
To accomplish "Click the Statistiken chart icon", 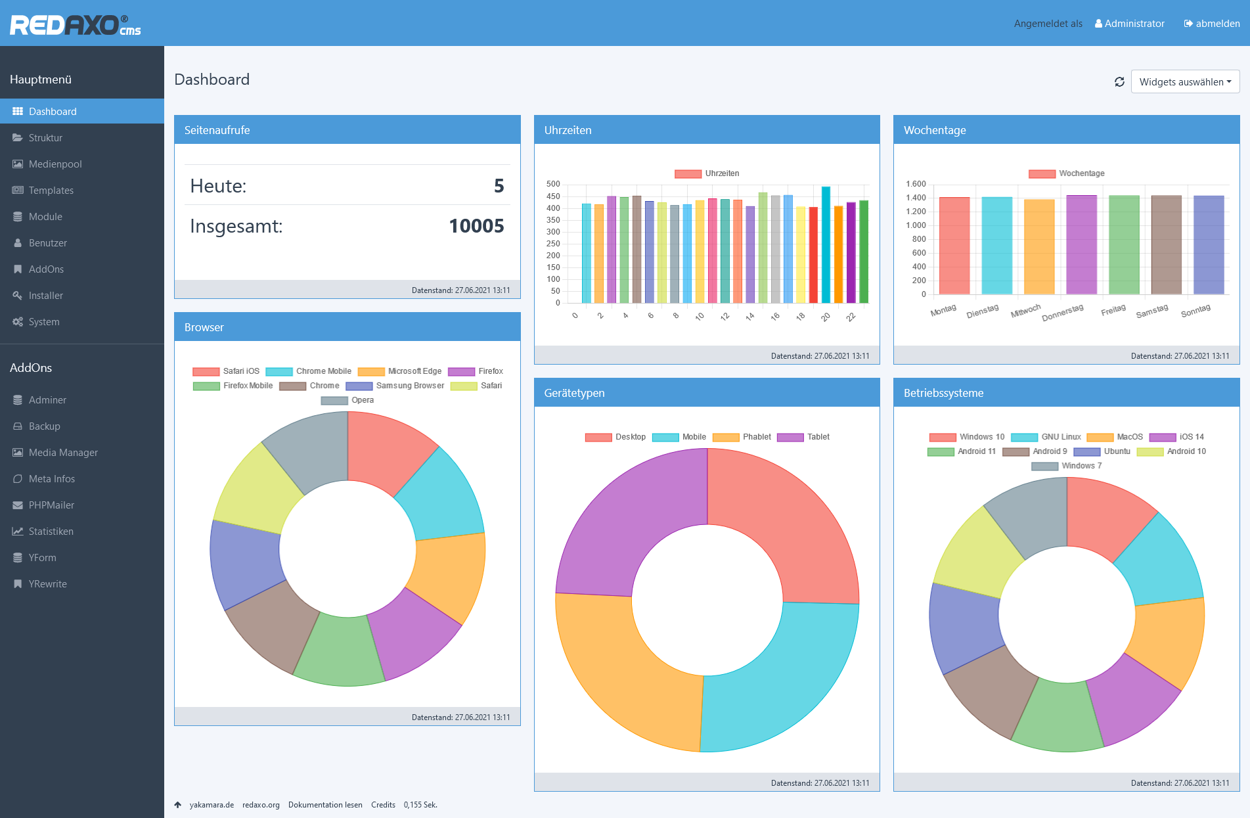I will pos(18,532).
